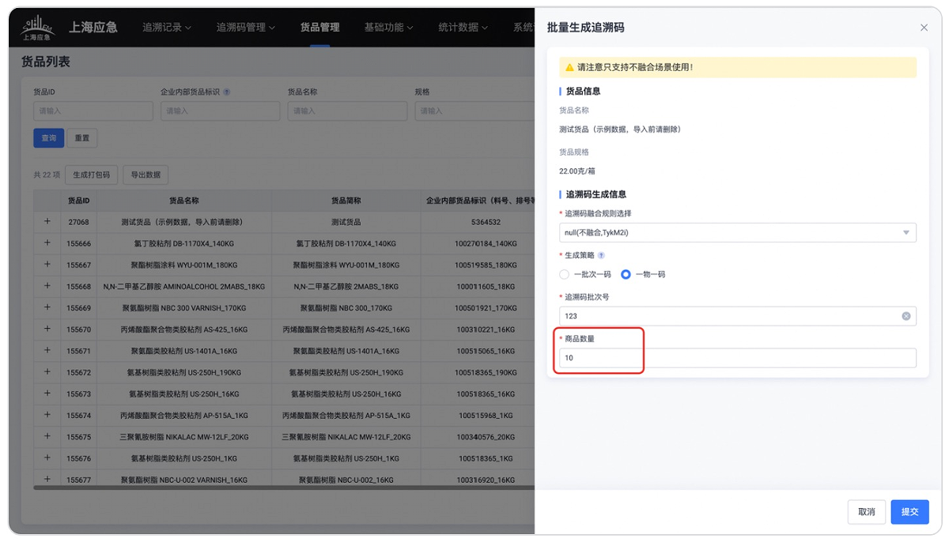Expand the row for 测试货品 using the plus icon
Screen dimensions: 949x542
coord(47,222)
